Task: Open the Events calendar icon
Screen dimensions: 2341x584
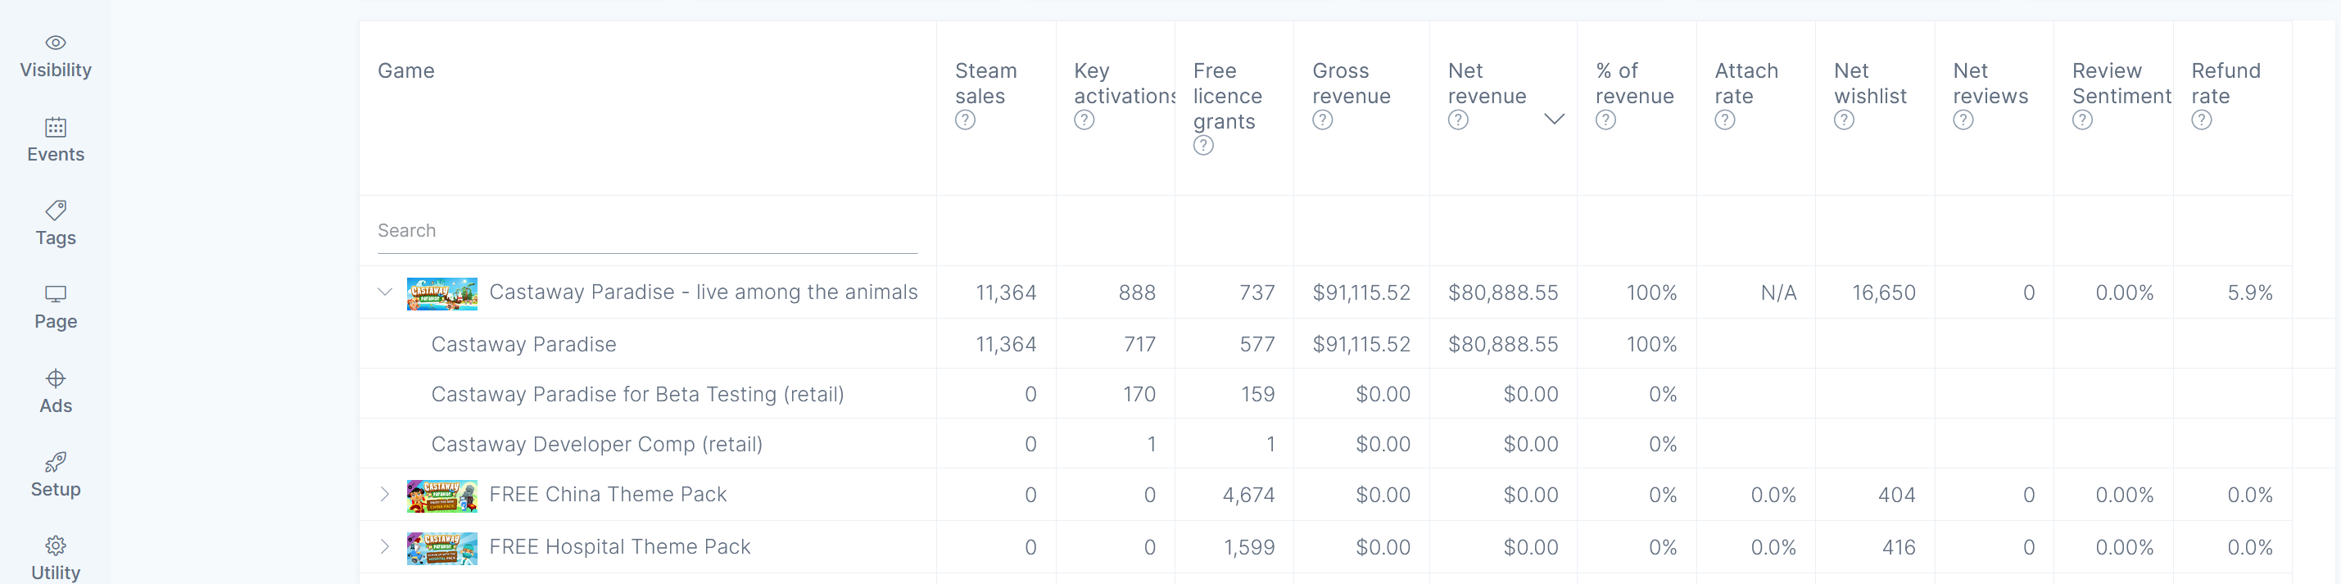Action: click(56, 126)
